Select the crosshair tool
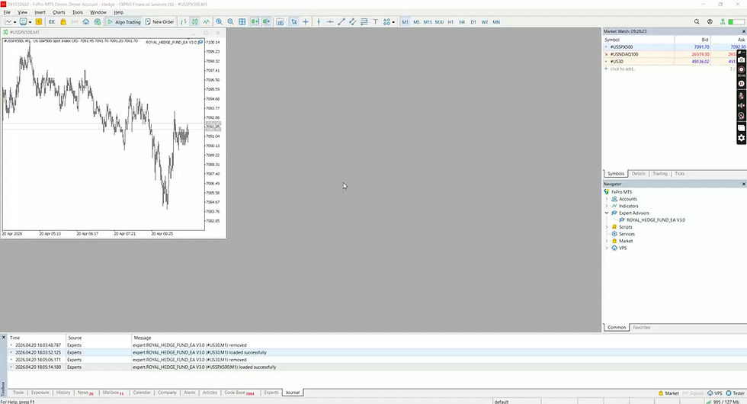Viewport: 747px width, 404px height. [x=306, y=22]
